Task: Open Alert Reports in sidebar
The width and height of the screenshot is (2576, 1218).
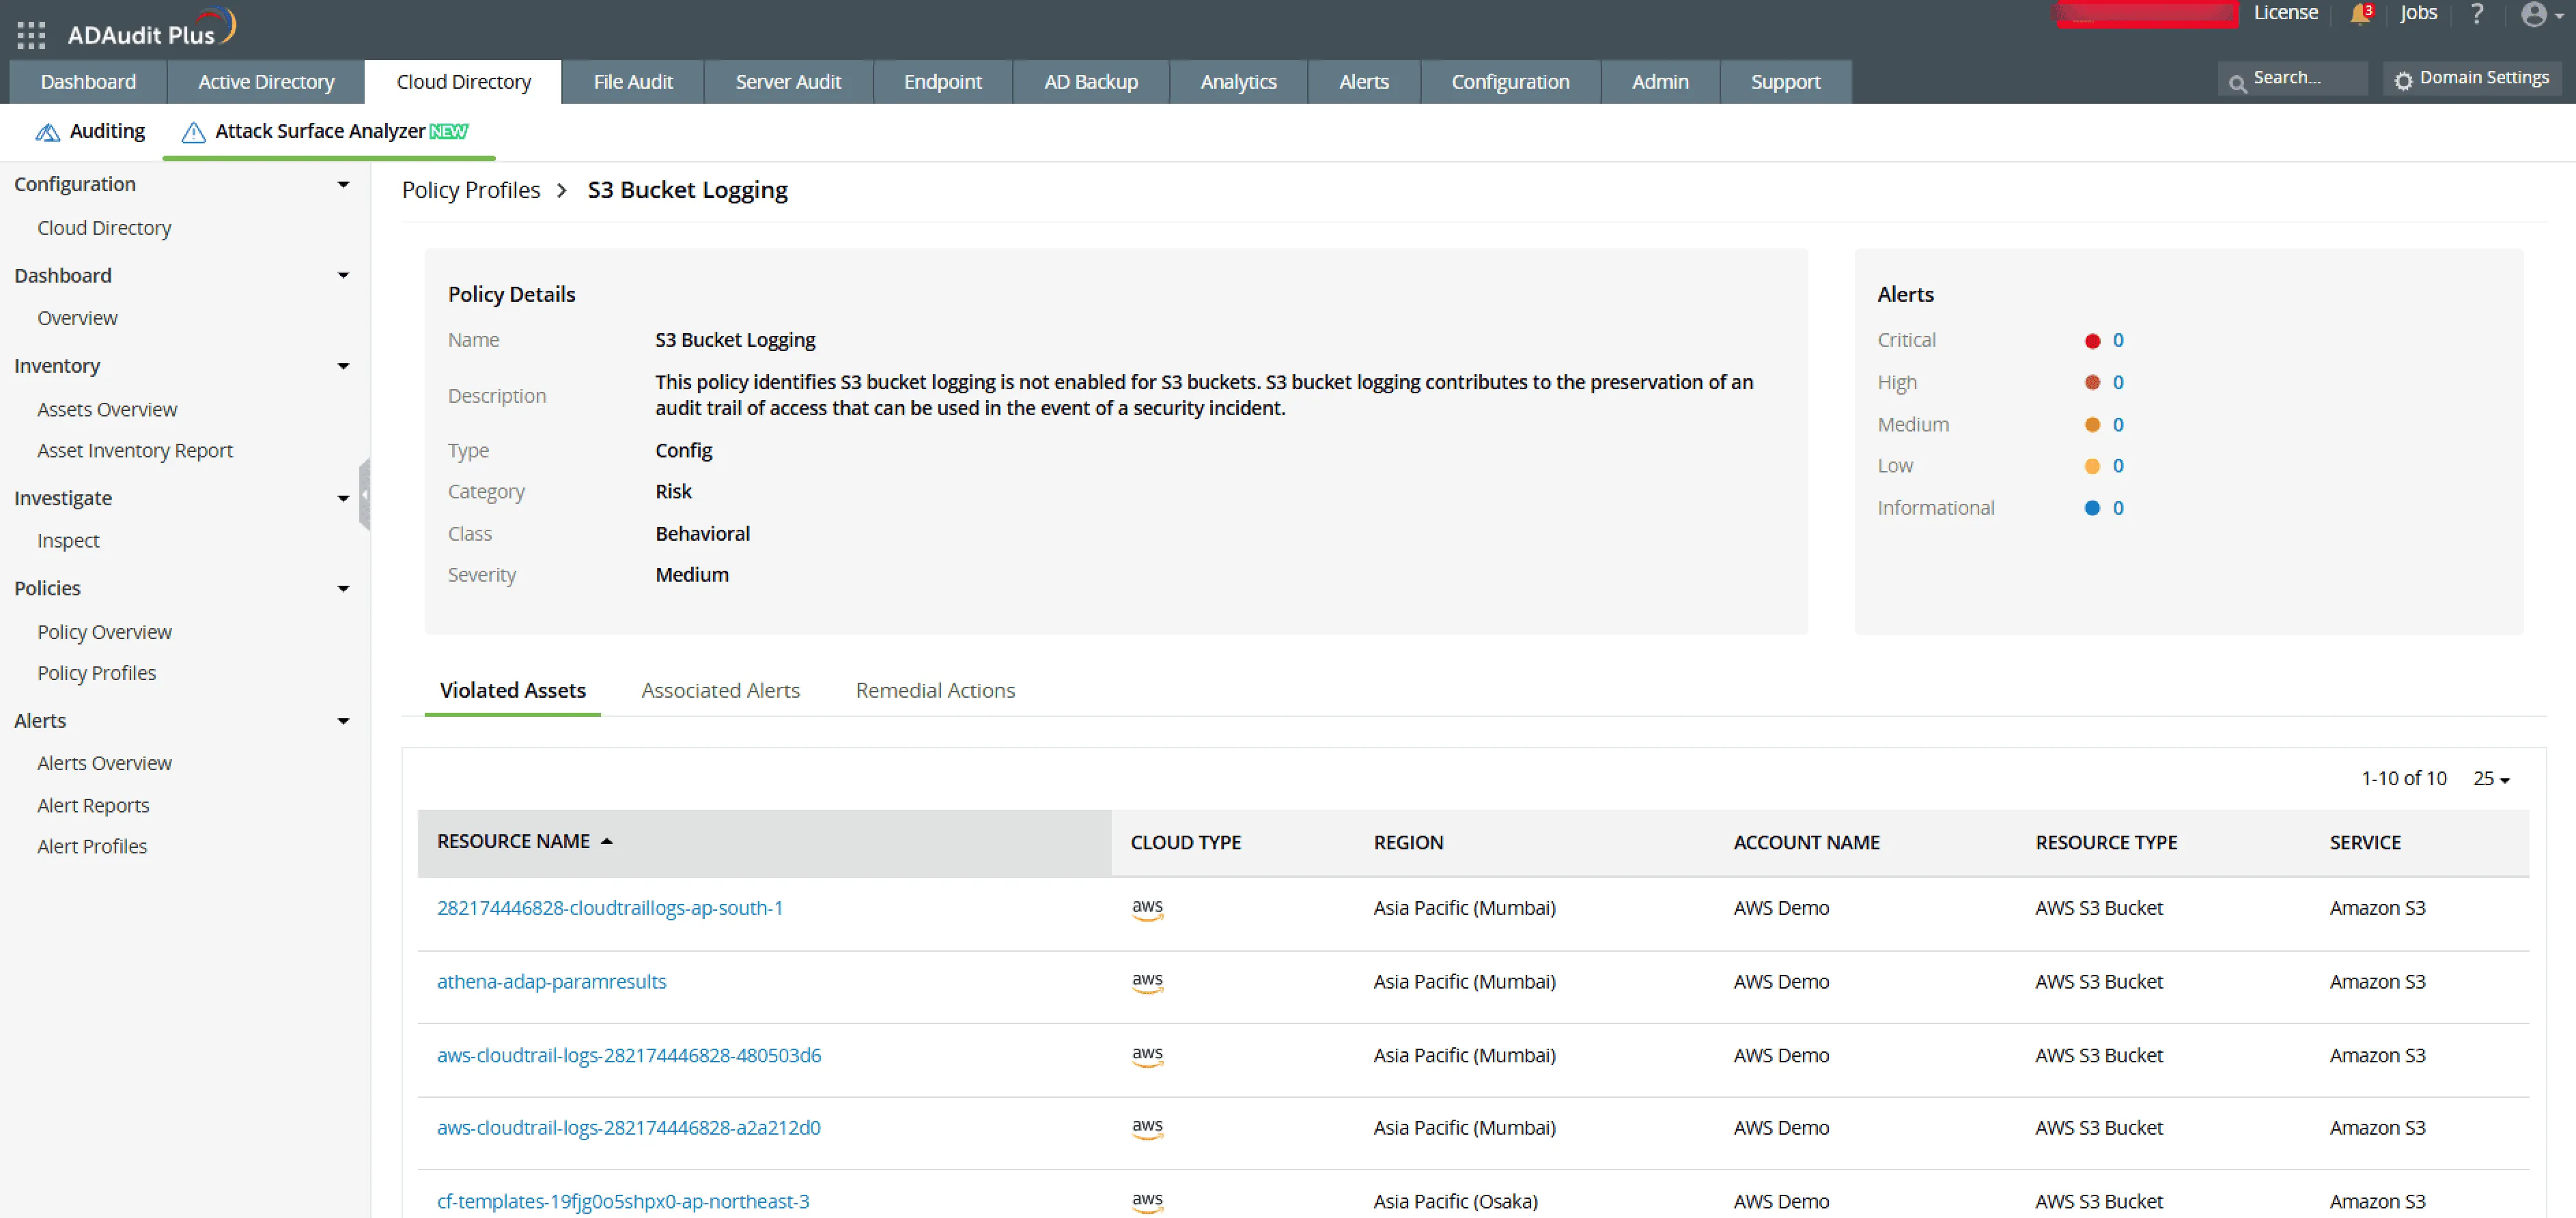Action: (x=93, y=806)
